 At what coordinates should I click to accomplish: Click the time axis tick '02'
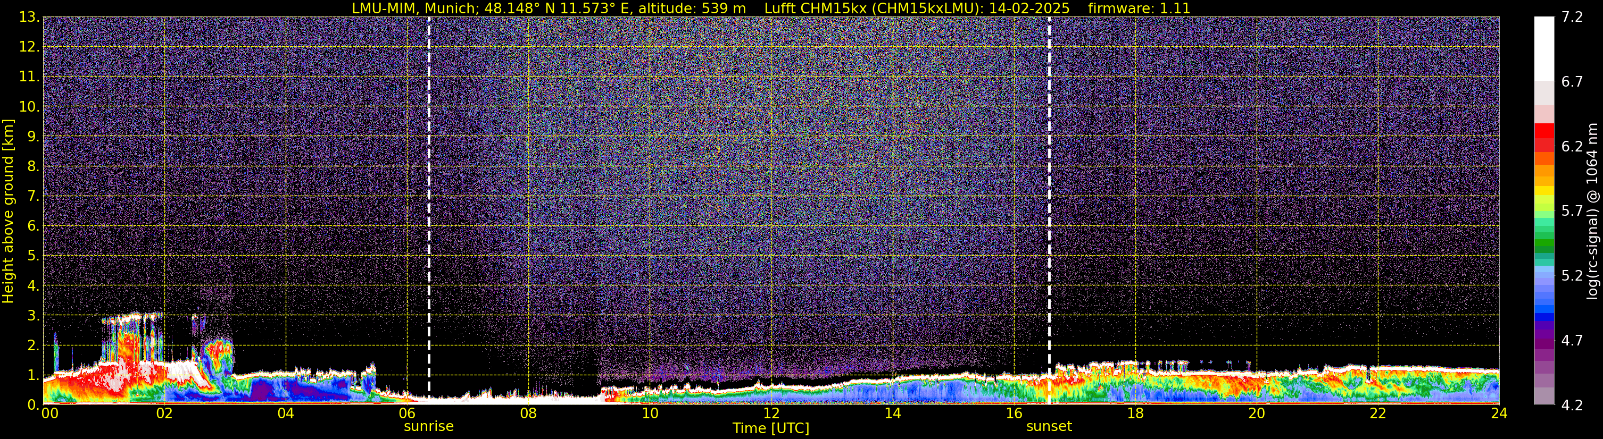click(164, 414)
